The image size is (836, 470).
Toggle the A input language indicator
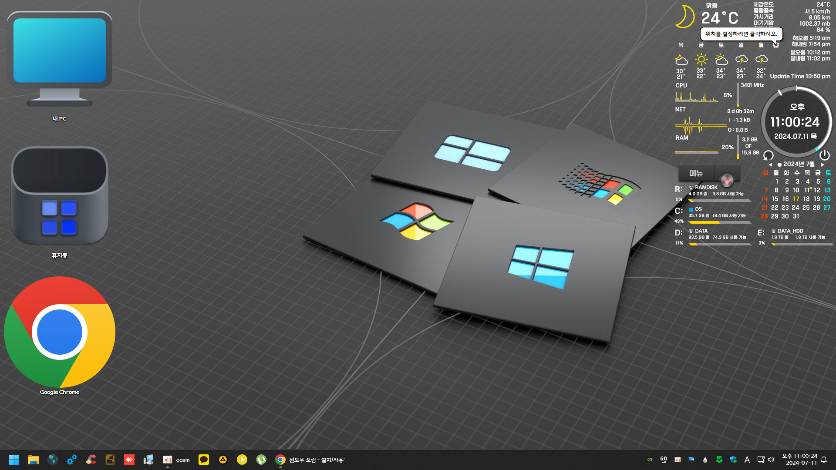(747, 460)
